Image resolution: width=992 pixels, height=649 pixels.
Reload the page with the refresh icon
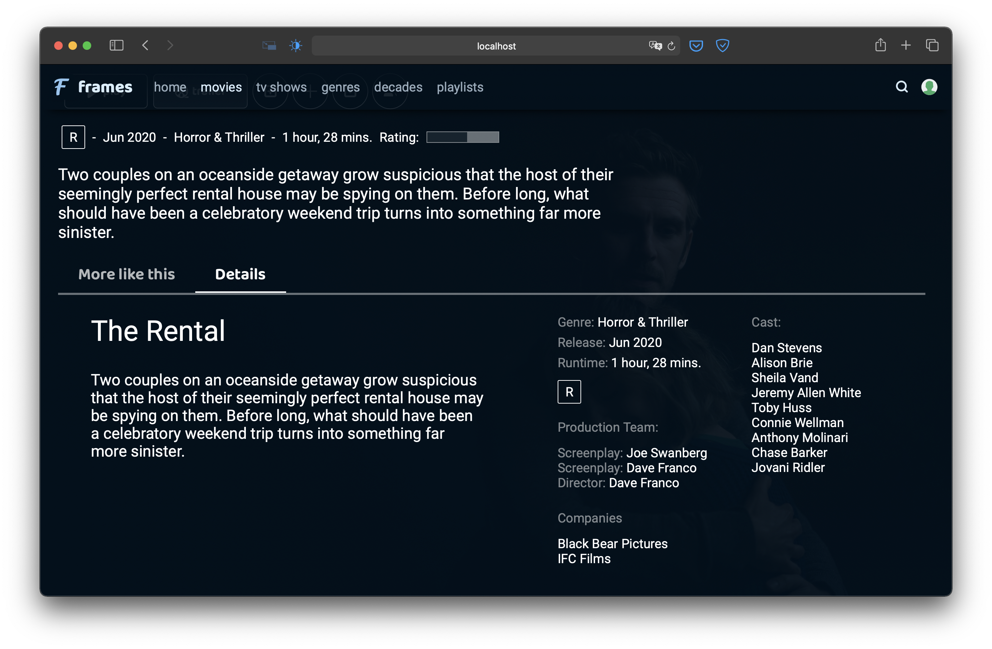pyautogui.click(x=671, y=46)
